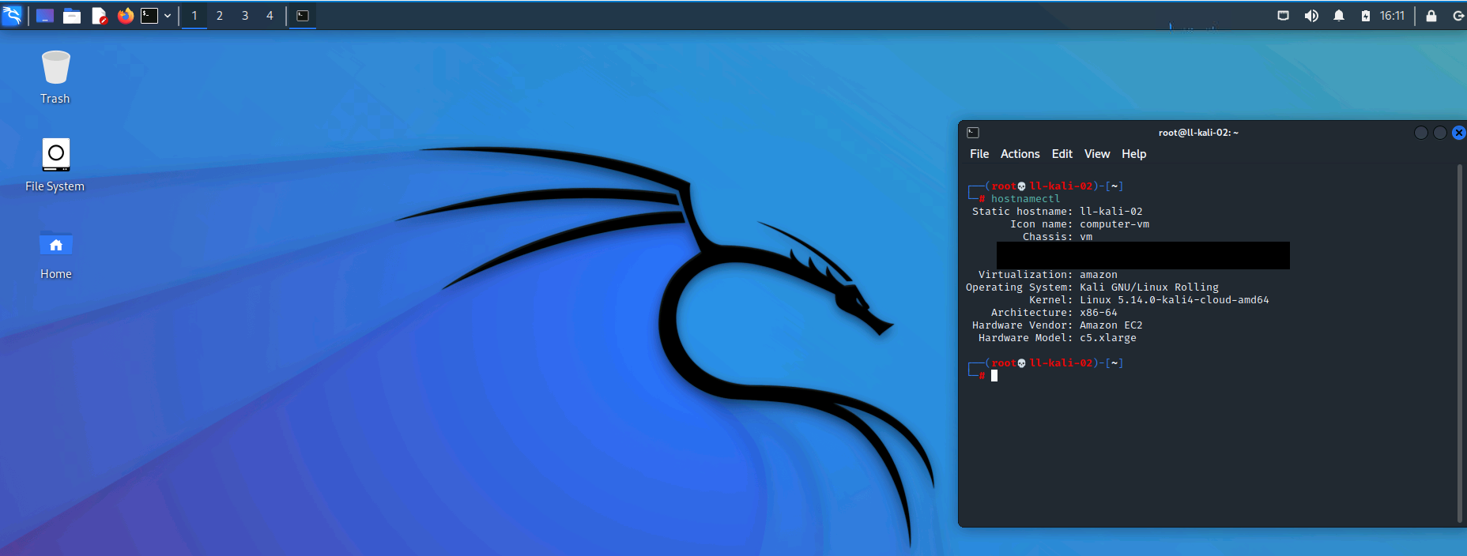The width and height of the screenshot is (1467, 556).
Task: Launch the text editor panel icon
Action: pyautogui.click(x=99, y=16)
